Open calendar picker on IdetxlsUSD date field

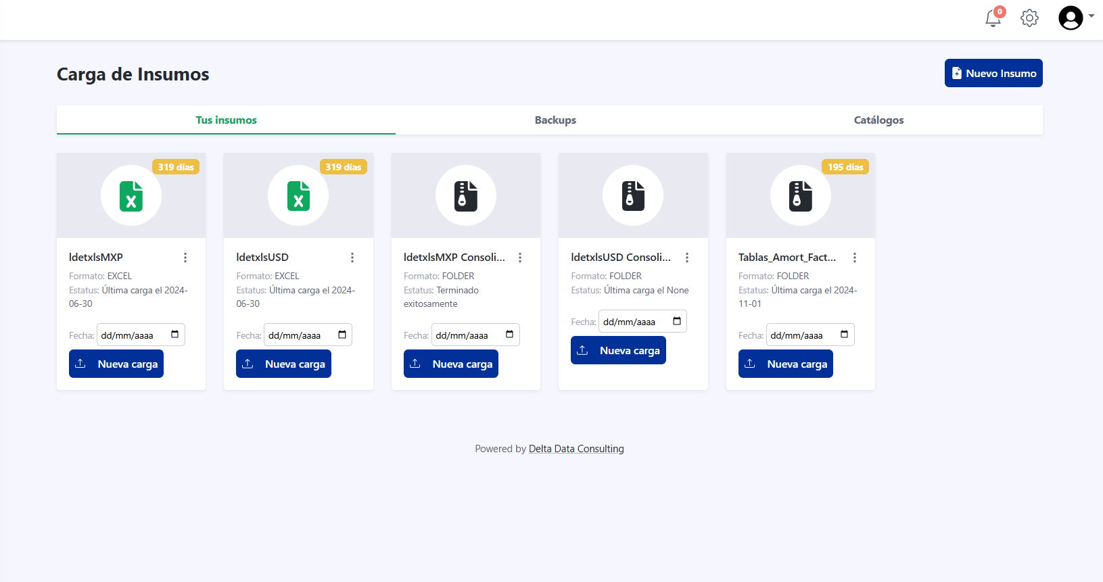pos(342,335)
